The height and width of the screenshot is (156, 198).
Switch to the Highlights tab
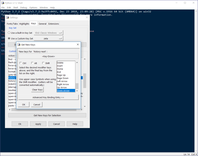(24, 24)
